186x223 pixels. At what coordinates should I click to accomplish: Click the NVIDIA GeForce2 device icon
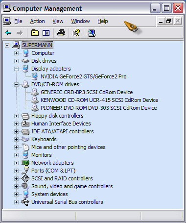click(x=34, y=76)
